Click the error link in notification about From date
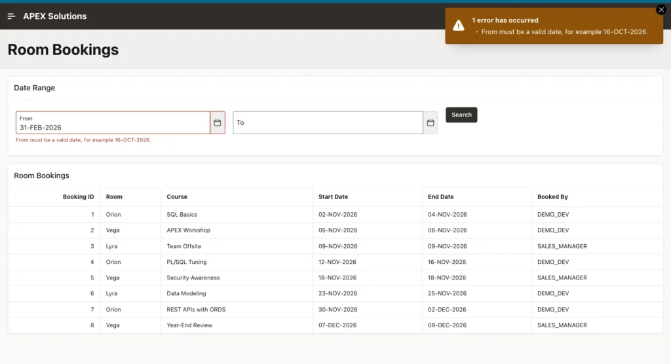 pyautogui.click(x=564, y=31)
